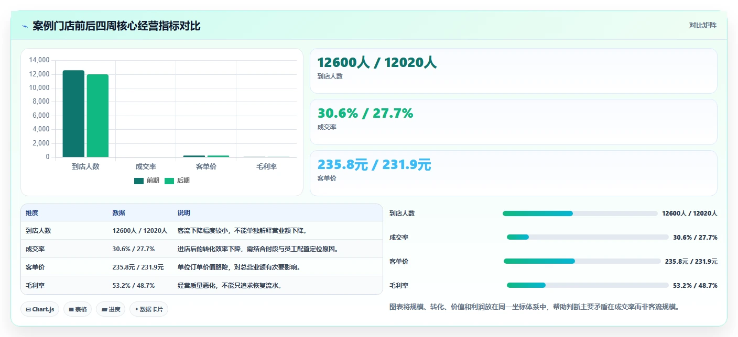
Task: Click the 数据 column header
Action: 118,213
